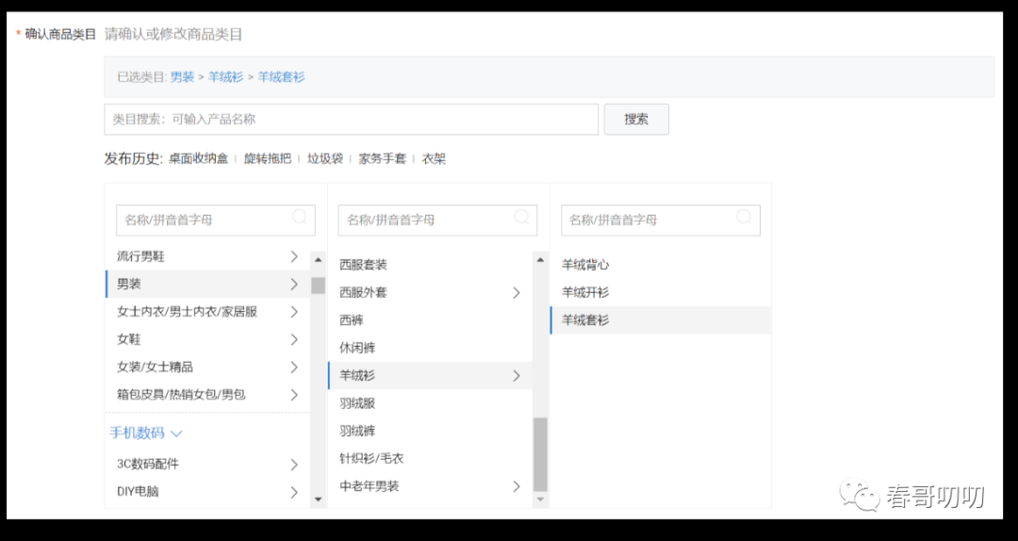Click the search icon in third column filter
The image size is (1018, 541).
pos(745,218)
